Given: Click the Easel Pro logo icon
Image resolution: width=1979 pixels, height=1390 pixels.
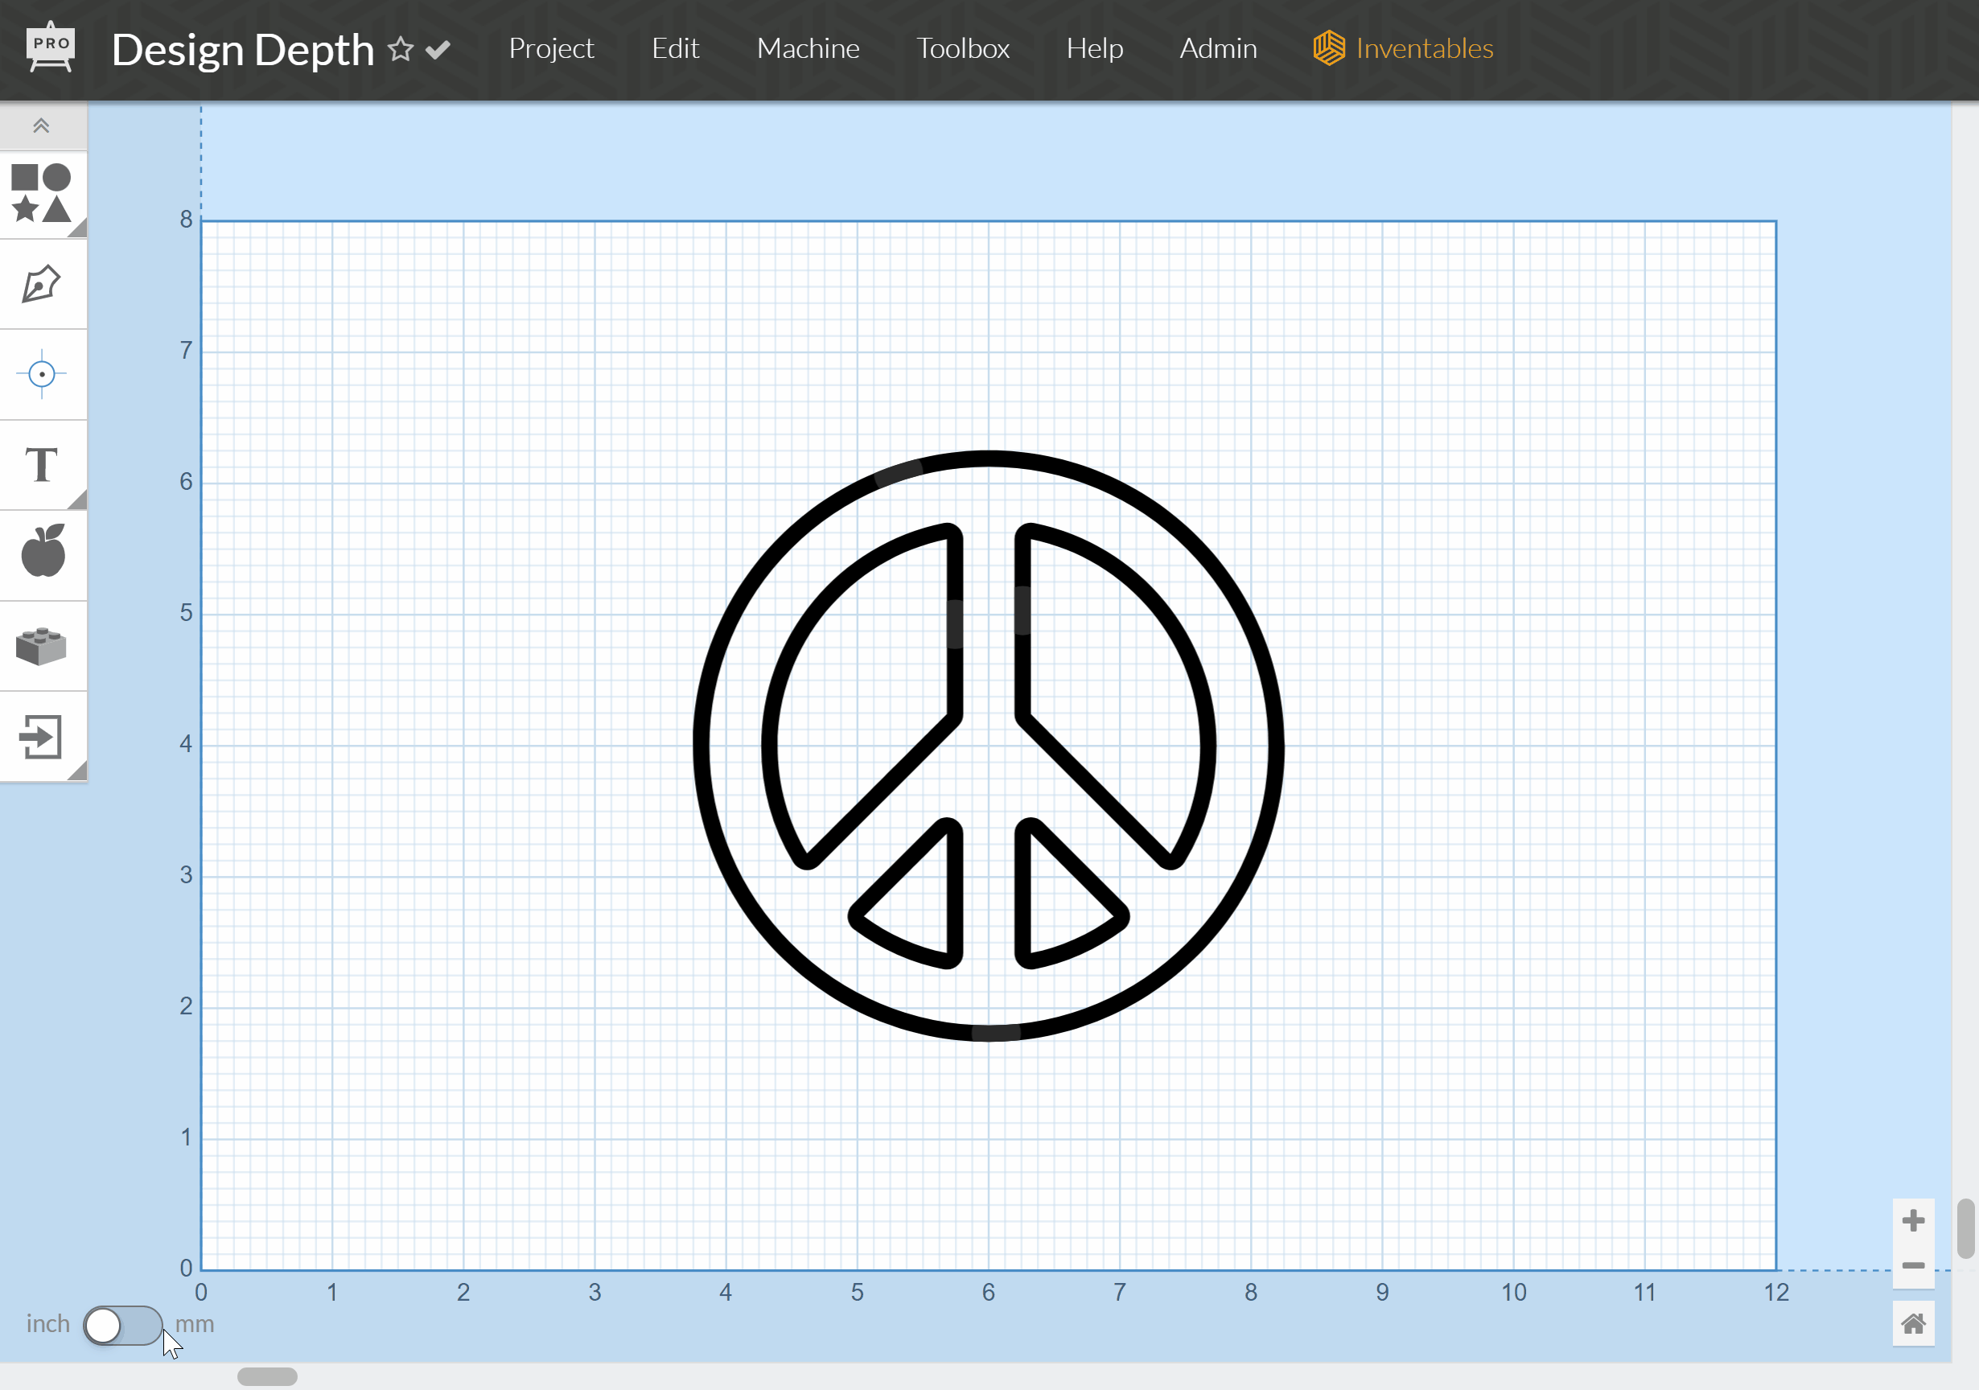Looking at the screenshot, I should click(51, 47).
